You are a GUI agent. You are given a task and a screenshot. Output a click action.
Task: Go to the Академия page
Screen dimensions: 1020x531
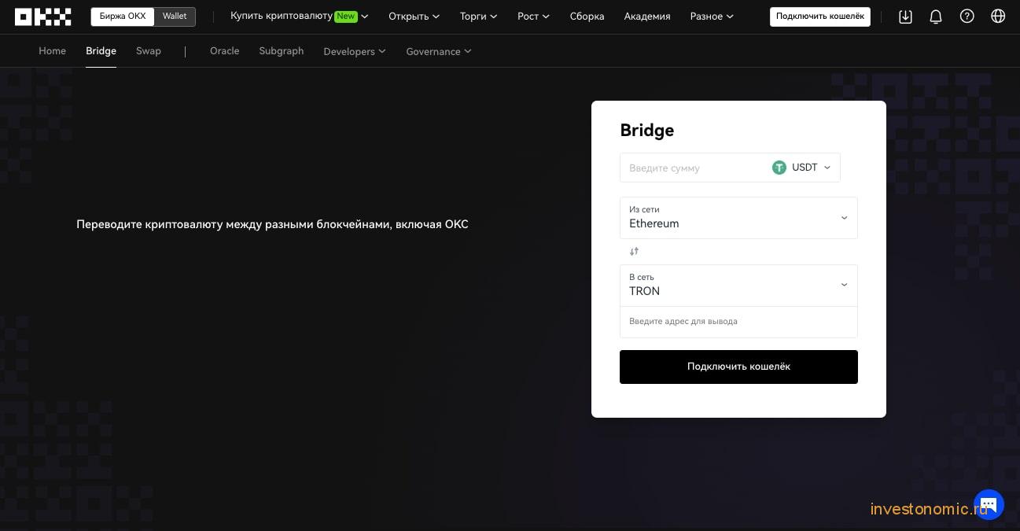647,17
